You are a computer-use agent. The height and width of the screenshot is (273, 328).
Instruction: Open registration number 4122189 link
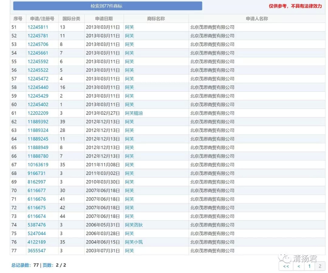pyautogui.click(x=36, y=242)
